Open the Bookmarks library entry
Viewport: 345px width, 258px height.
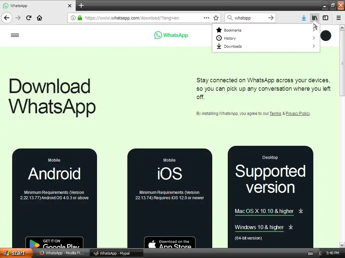point(266,30)
